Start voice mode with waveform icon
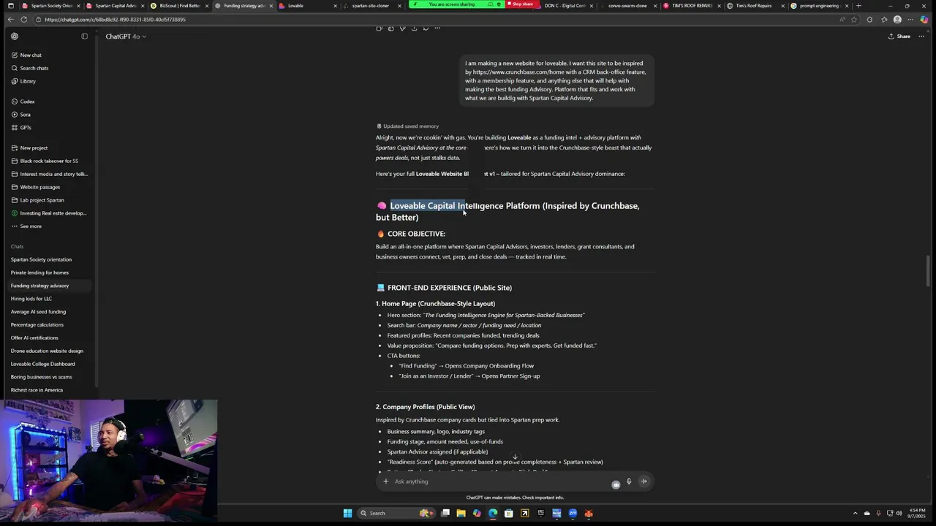The image size is (936, 526). tap(644, 481)
